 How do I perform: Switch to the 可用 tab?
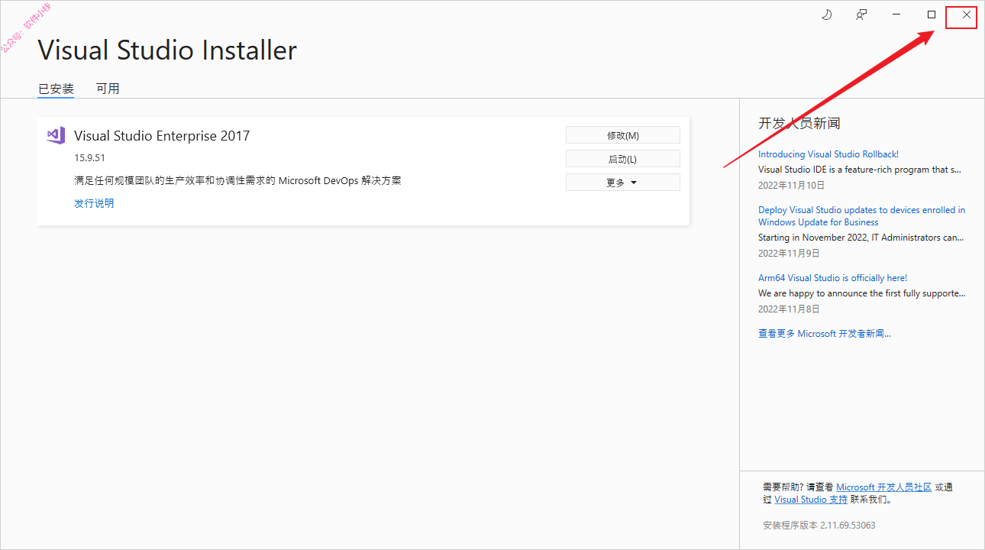[108, 89]
